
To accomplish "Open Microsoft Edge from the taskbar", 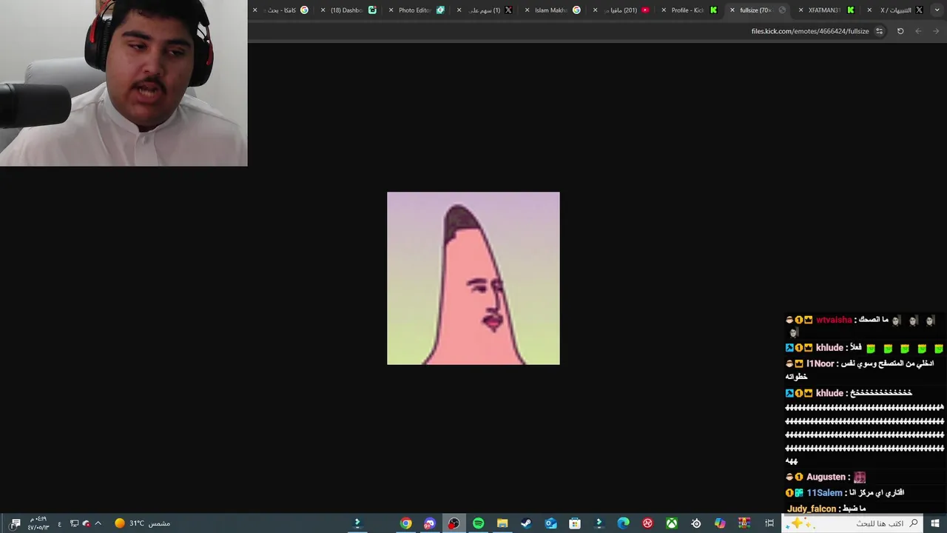I will pos(623,523).
